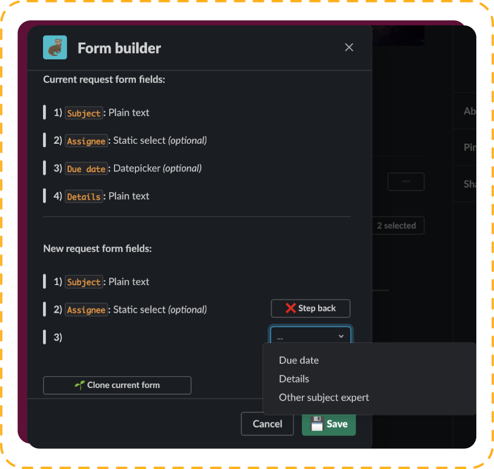Click the otter app icon in the header
The width and height of the screenshot is (494, 469).
pyautogui.click(x=55, y=47)
